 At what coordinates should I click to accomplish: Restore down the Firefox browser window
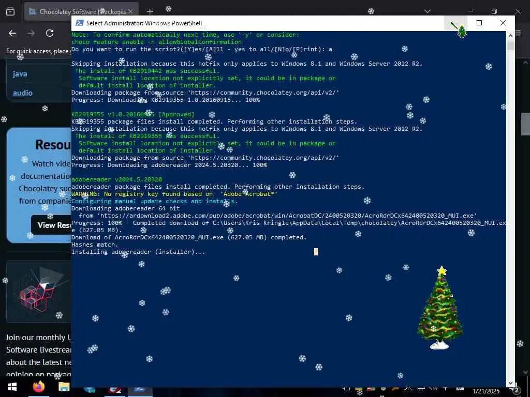pos(494,11)
